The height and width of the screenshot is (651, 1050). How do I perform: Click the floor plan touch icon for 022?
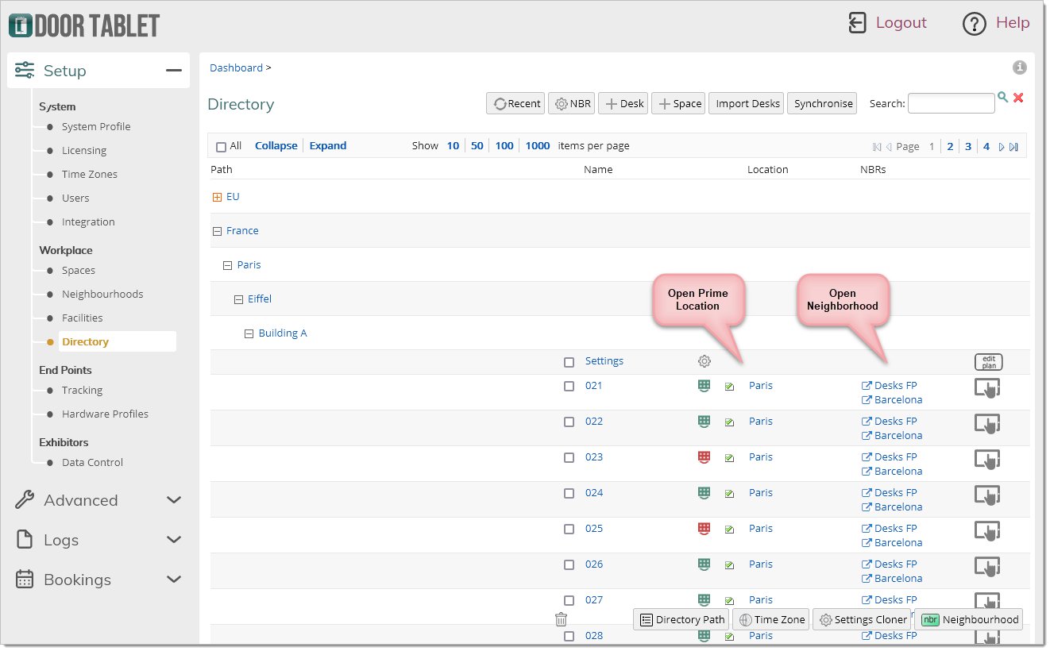pos(986,424)
